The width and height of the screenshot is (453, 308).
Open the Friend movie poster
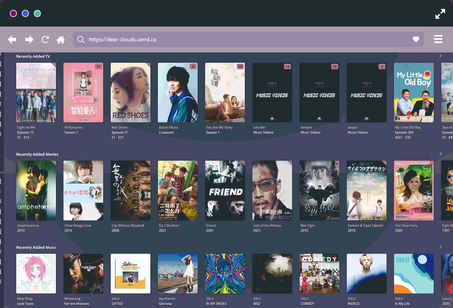click(x=225, y=191)
